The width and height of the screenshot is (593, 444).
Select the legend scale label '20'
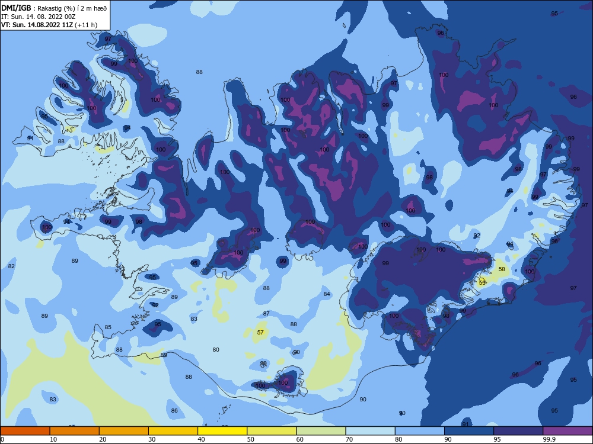pyautogui.click(x=103, y=439)
